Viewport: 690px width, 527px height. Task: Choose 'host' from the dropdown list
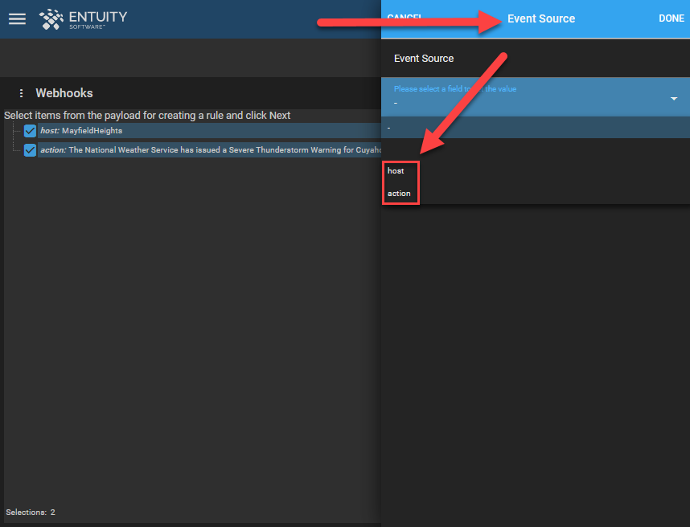point(396,171)
